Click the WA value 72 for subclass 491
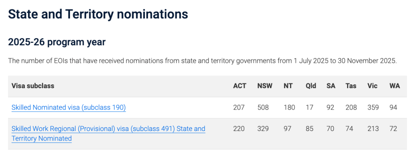This screenshot has height=154, width=415. (393, 129)
